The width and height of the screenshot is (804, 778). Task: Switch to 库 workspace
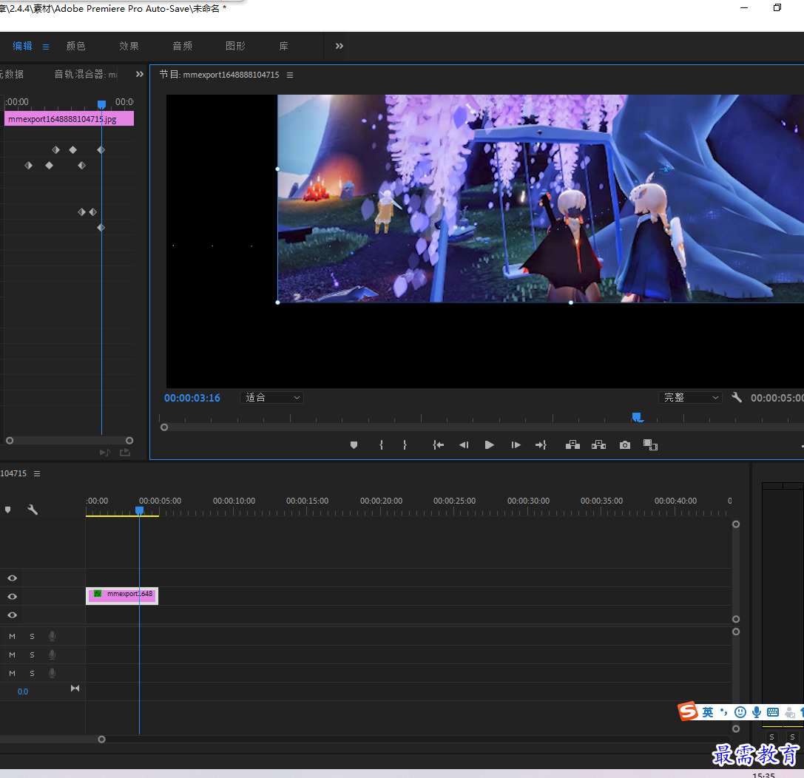click(x=283, y=46)
